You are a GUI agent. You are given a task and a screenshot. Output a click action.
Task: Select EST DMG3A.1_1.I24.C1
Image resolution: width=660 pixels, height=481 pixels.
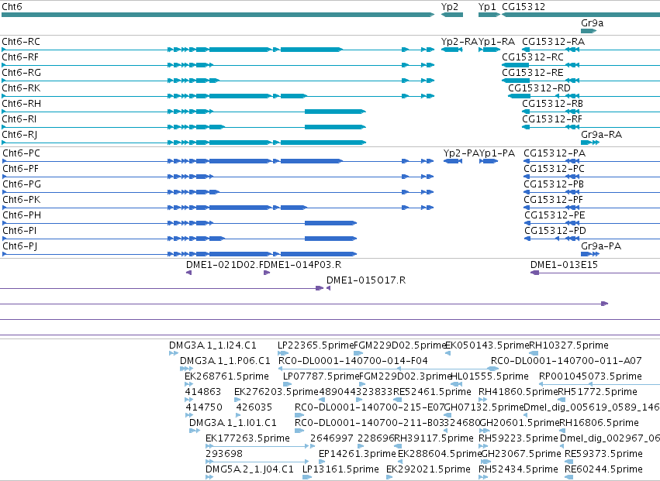(213, 345)
